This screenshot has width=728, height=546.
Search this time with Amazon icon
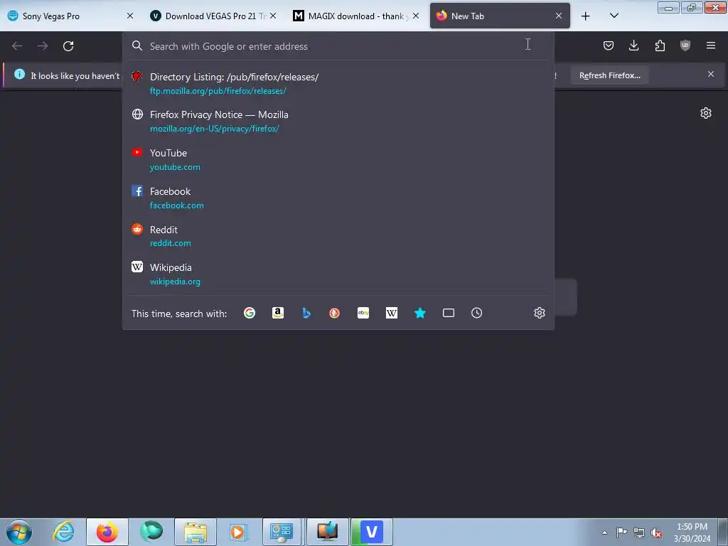[x=278, y=313]
